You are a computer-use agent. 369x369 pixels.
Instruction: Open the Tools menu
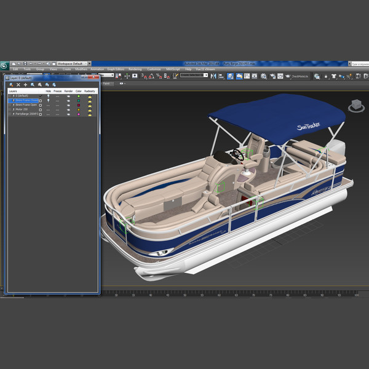27,69
